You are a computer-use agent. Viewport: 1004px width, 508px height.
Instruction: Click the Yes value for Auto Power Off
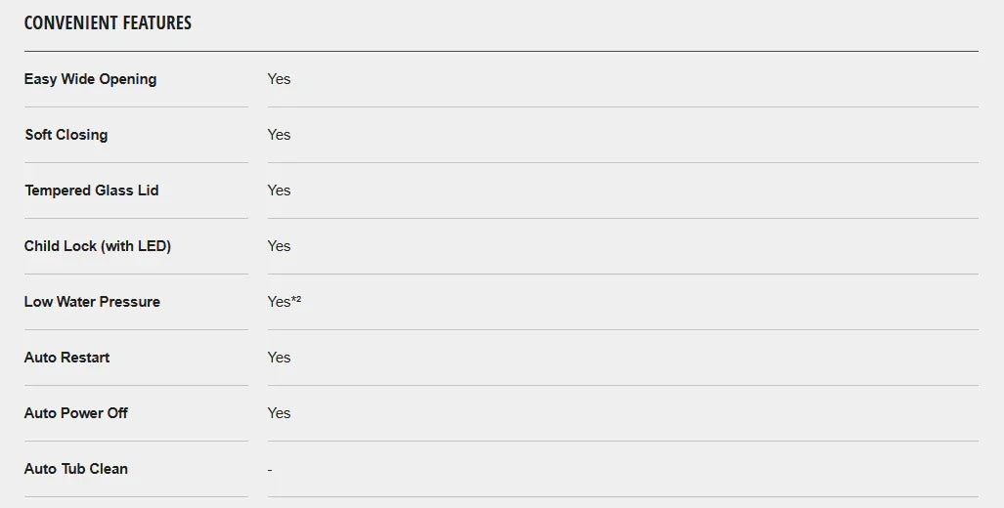point(279,413)
